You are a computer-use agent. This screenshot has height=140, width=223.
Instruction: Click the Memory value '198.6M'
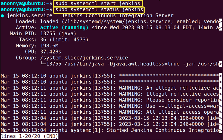49,45
